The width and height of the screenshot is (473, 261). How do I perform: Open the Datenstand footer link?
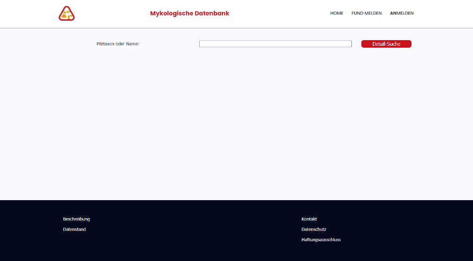click(x=74, y=229)
